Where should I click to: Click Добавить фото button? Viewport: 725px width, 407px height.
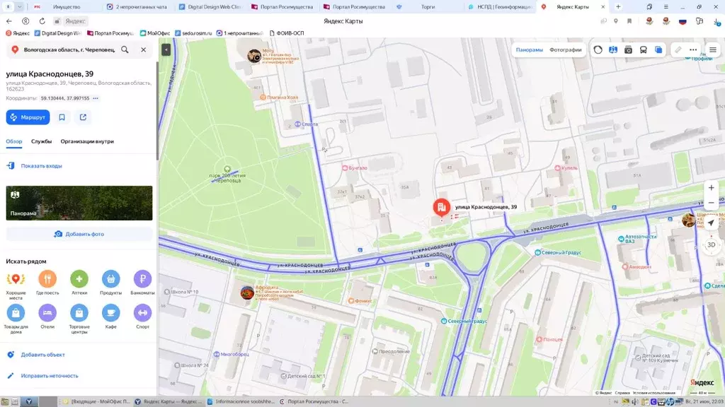tap(79, 234)
